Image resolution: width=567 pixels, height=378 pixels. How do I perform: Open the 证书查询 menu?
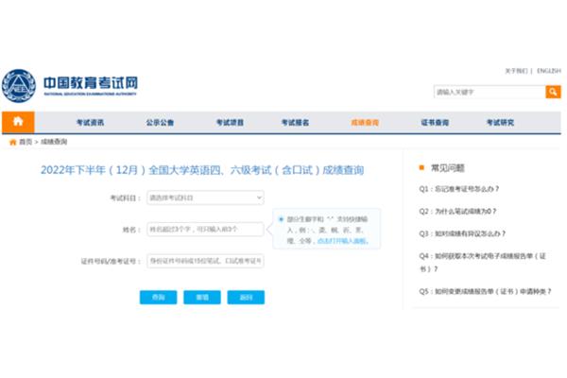pyautogui.click(x=435, y=123)
